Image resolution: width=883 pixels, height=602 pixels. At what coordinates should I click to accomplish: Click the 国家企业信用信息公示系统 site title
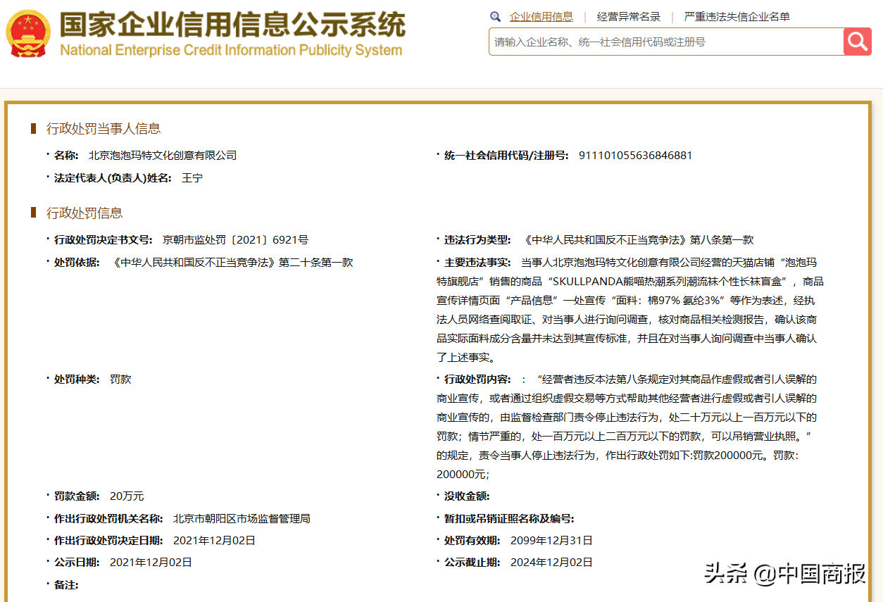click(x=233, y=24)
